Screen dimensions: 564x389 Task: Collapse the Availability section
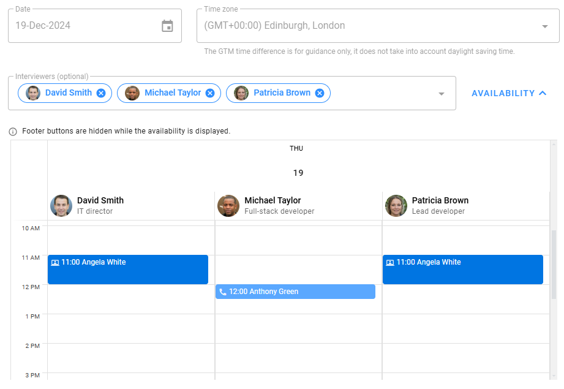pyautogui.click(x=508, y=93)
